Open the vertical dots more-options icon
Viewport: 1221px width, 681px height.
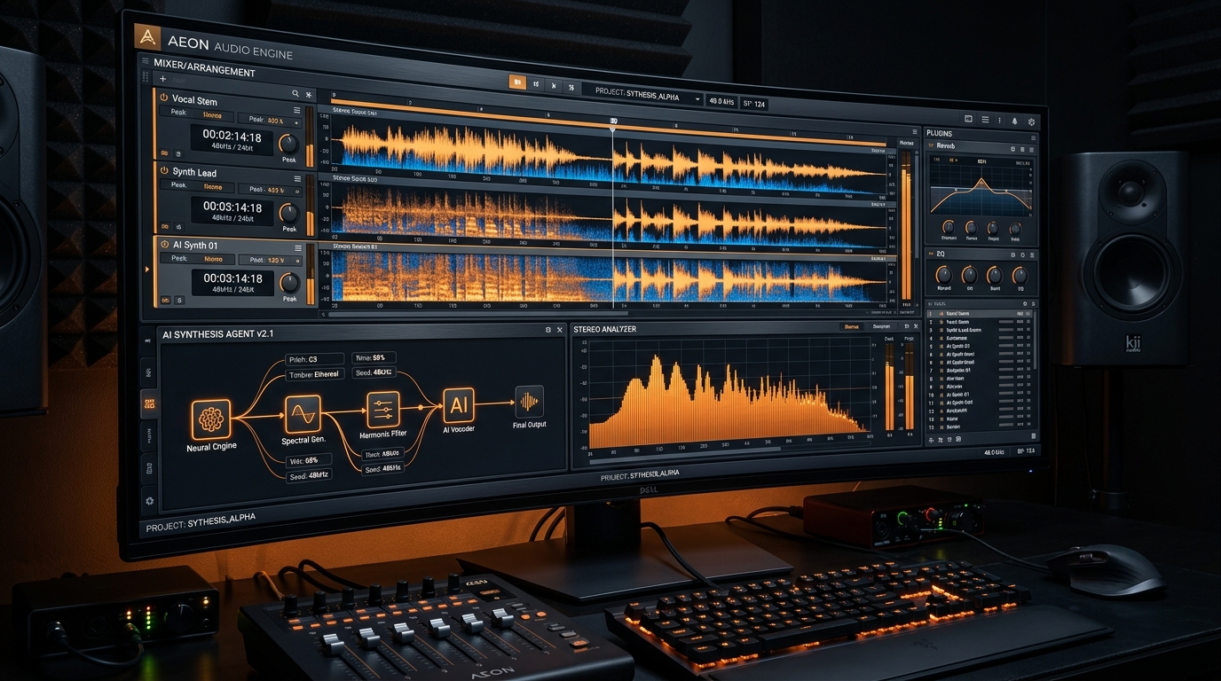(1000, 121)
